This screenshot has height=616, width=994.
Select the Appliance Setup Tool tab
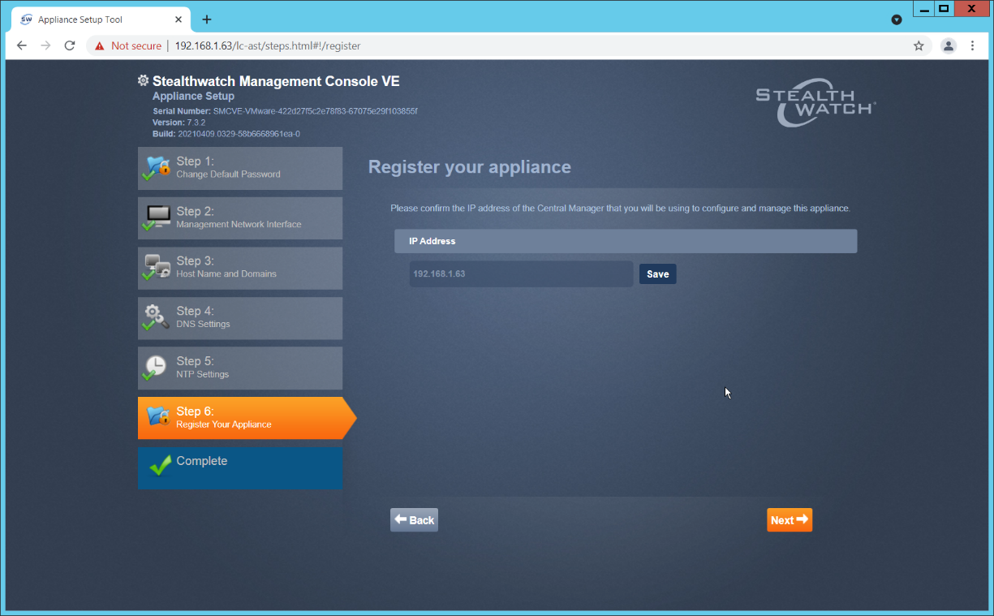(x=102, y=19)
